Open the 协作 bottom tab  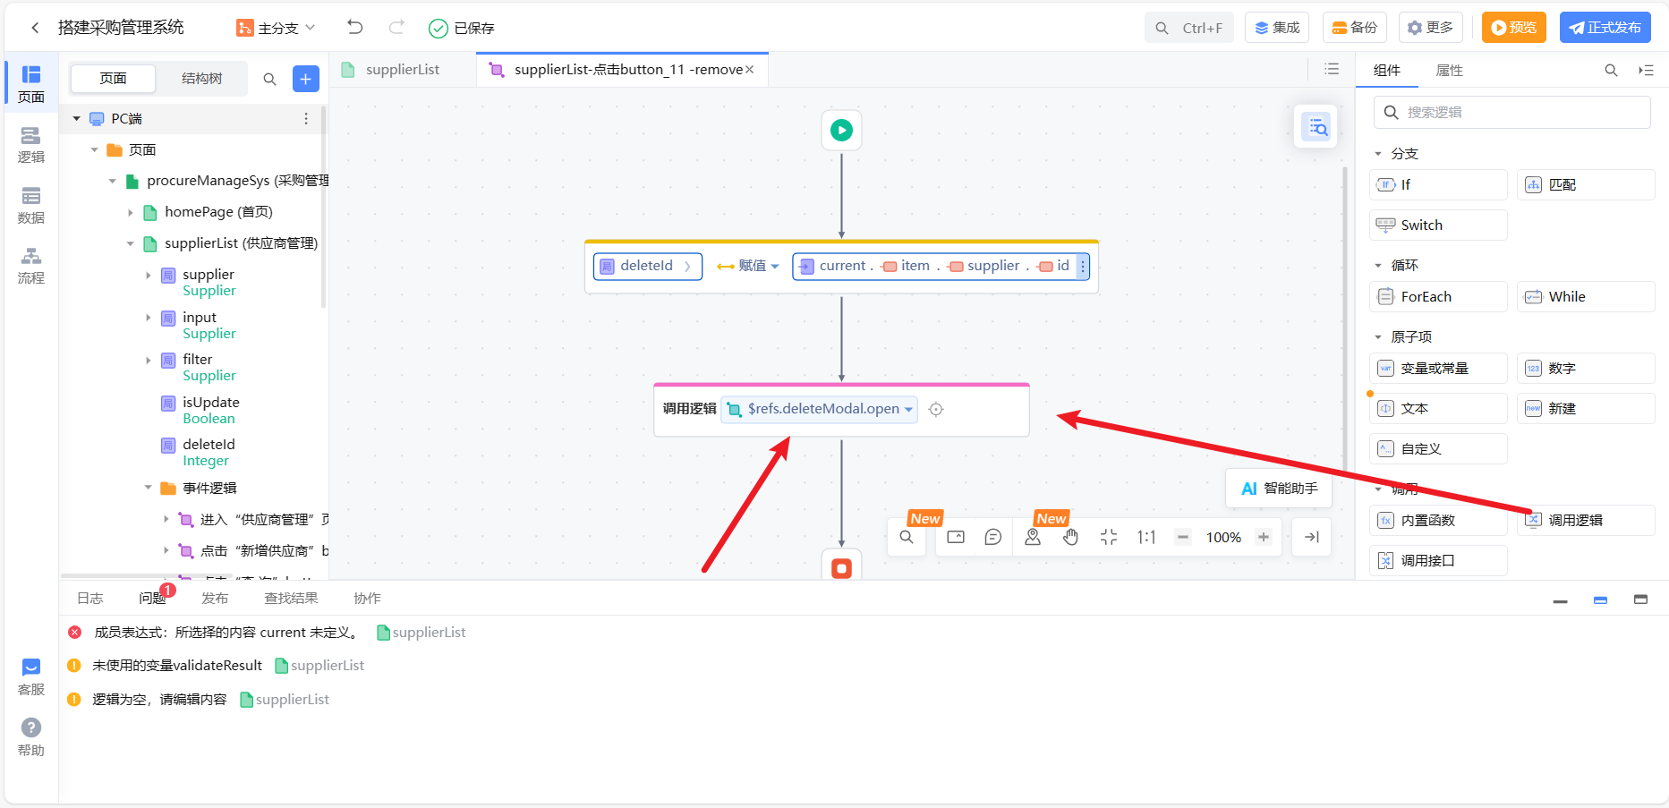[x=367, y=599]
